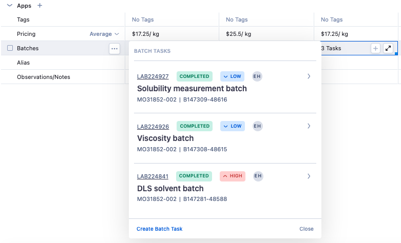The width and height of the screenshot is (401, 243).
Task: Click Create Batch Task
Action: pos(159,229)
